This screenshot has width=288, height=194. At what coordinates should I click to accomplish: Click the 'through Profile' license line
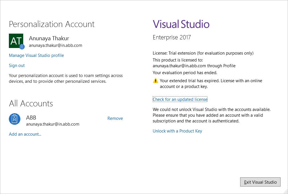[194, 66]
